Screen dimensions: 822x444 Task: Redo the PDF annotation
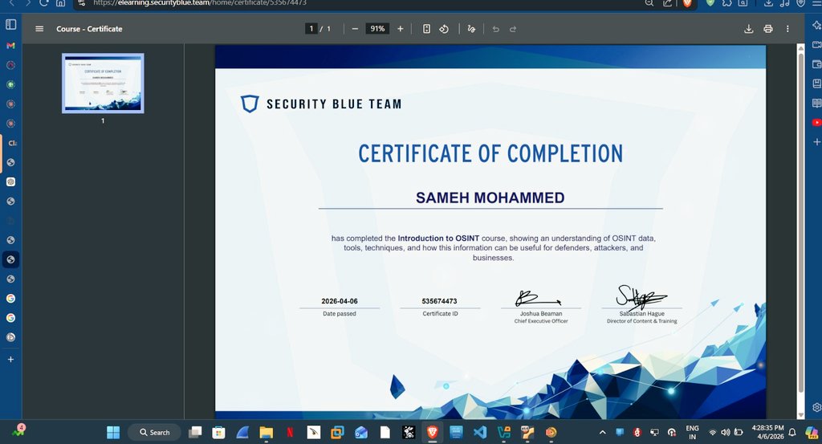(513, 29)
